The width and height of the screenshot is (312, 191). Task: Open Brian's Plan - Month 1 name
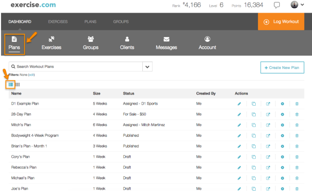pyautogui.click(x=29, y=146)
